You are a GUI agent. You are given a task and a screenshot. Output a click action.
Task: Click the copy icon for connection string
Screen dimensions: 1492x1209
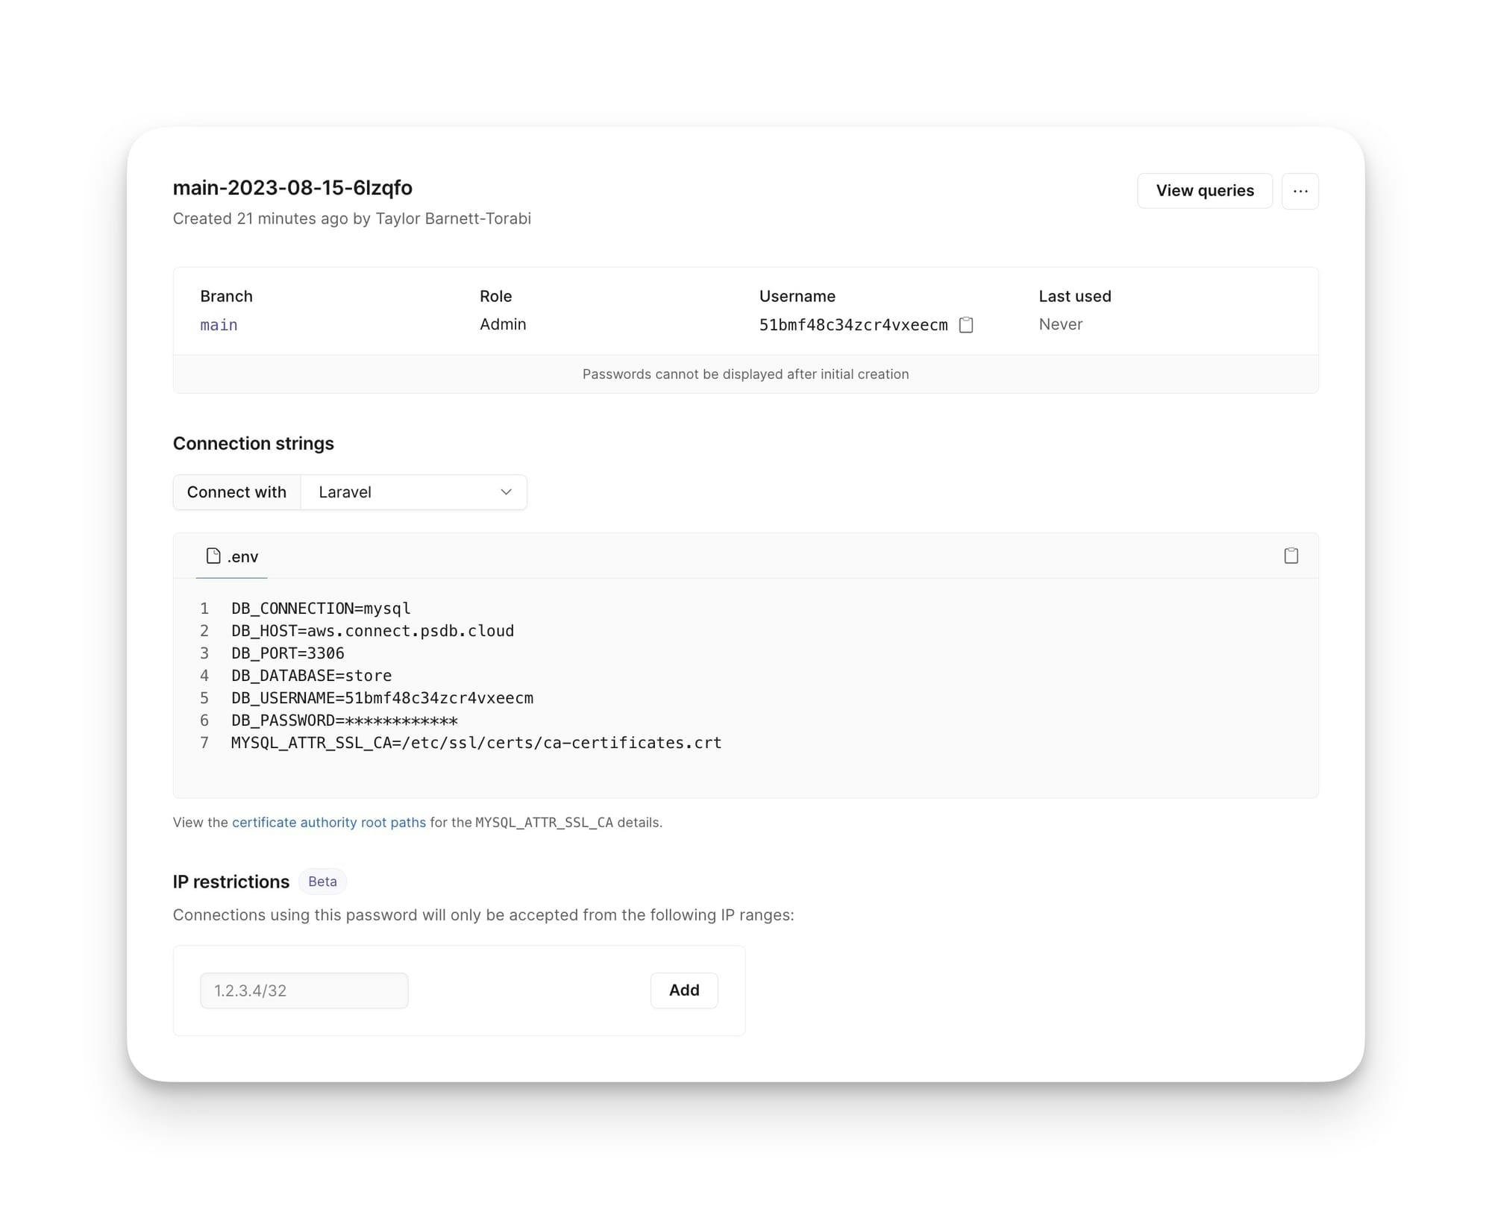pos(1291,555)
